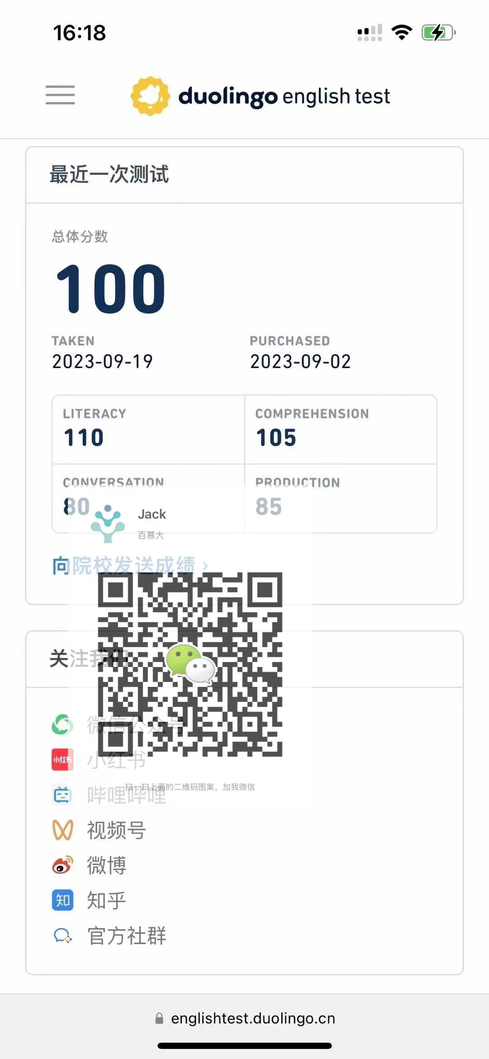This screenshot has height=1059, width=489.
Task: Open the 微博 icon
Action: click(x=62, y=866)
